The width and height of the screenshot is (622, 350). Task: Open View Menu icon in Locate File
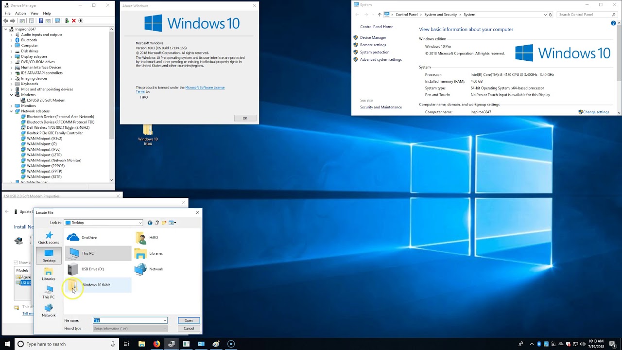[172, 223]
